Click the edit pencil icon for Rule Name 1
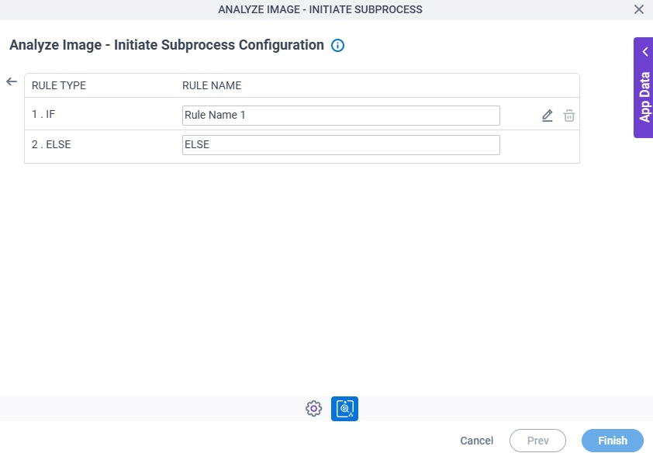 point(548,116)
